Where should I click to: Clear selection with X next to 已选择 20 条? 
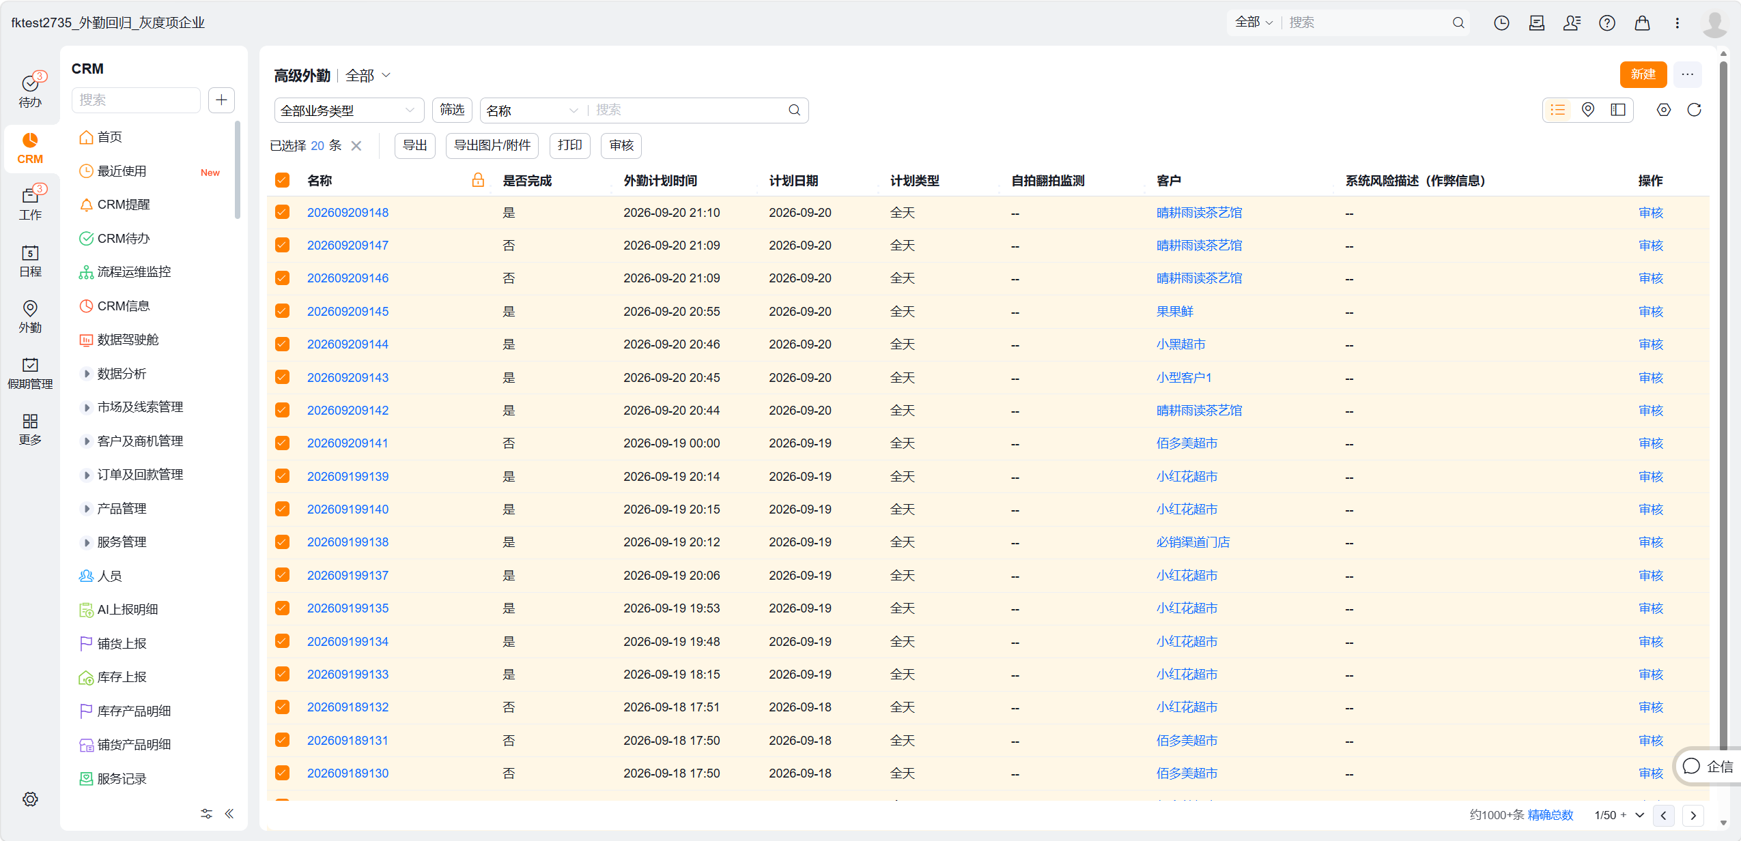tap(356, 145)
